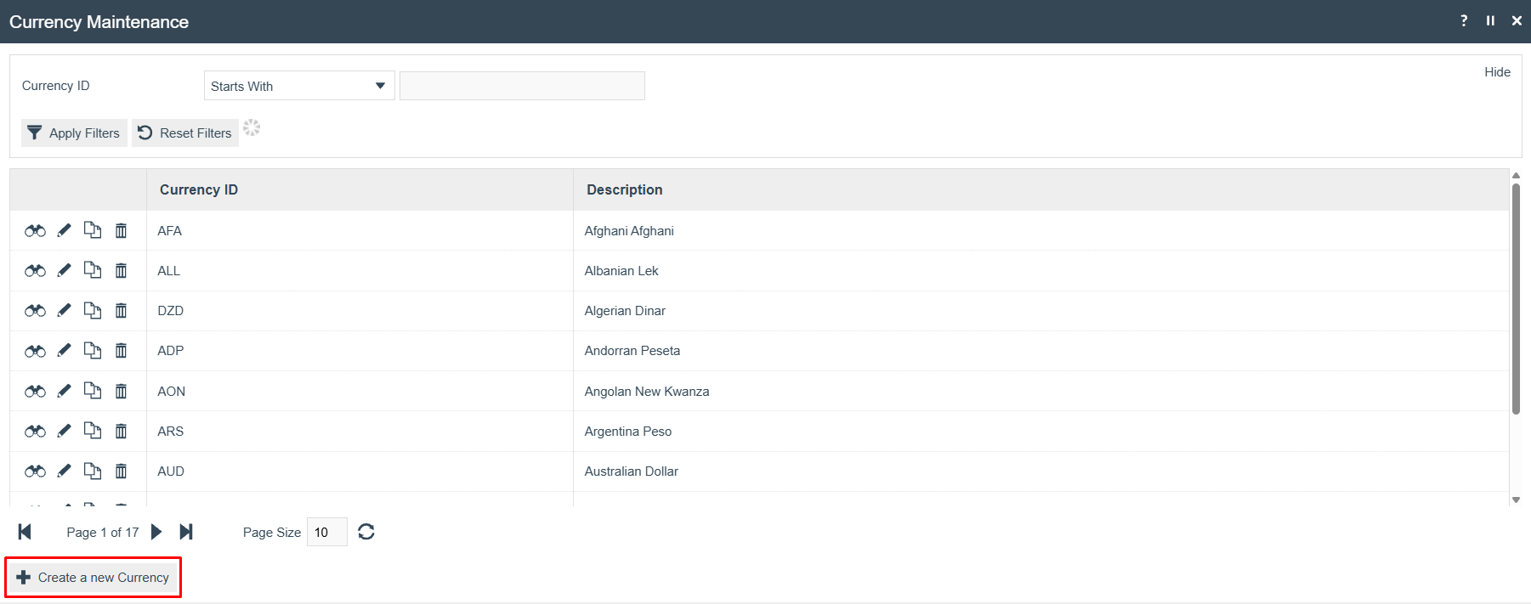Image resolution: width=1531 pixels, height=604 pixels.
Task: Select the ADP currency ID cell
Action: click(360, 351)
